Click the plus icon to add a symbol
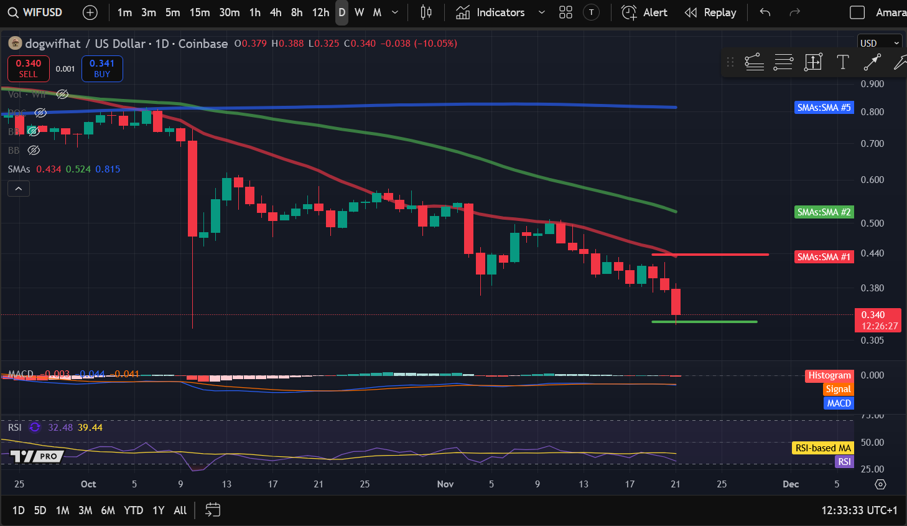The image size is (907, 526). coord(90,12)
